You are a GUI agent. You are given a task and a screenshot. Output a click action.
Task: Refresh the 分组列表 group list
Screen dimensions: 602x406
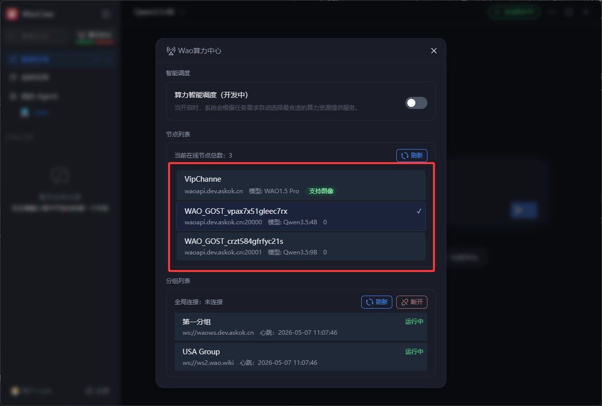[377, 302]
